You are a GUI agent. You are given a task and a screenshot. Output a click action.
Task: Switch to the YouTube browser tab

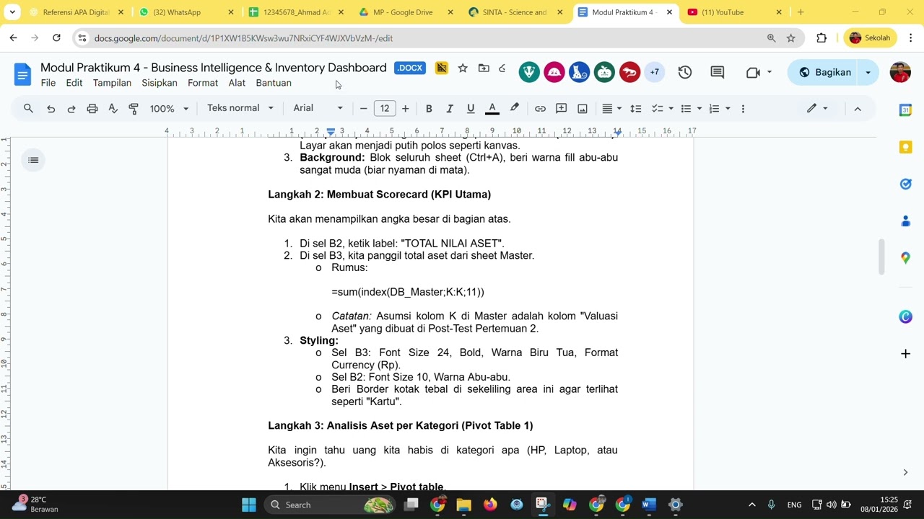tap(734, 12)
